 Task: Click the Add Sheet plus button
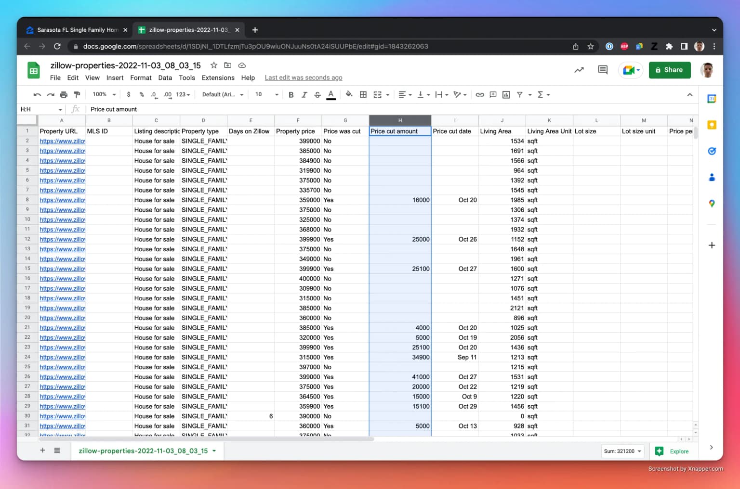point(42,450)
